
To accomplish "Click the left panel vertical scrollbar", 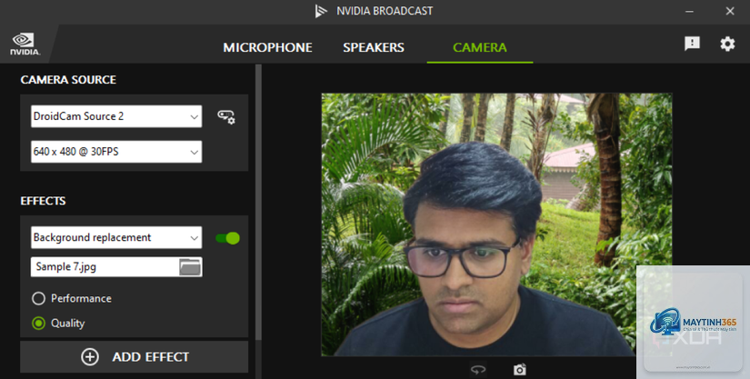I will (x=258, y=203).
